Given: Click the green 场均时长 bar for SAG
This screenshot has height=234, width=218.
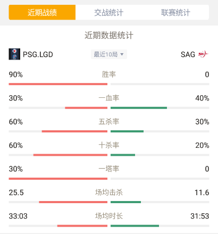Looking at the screenshot, I should pos(135,226).
